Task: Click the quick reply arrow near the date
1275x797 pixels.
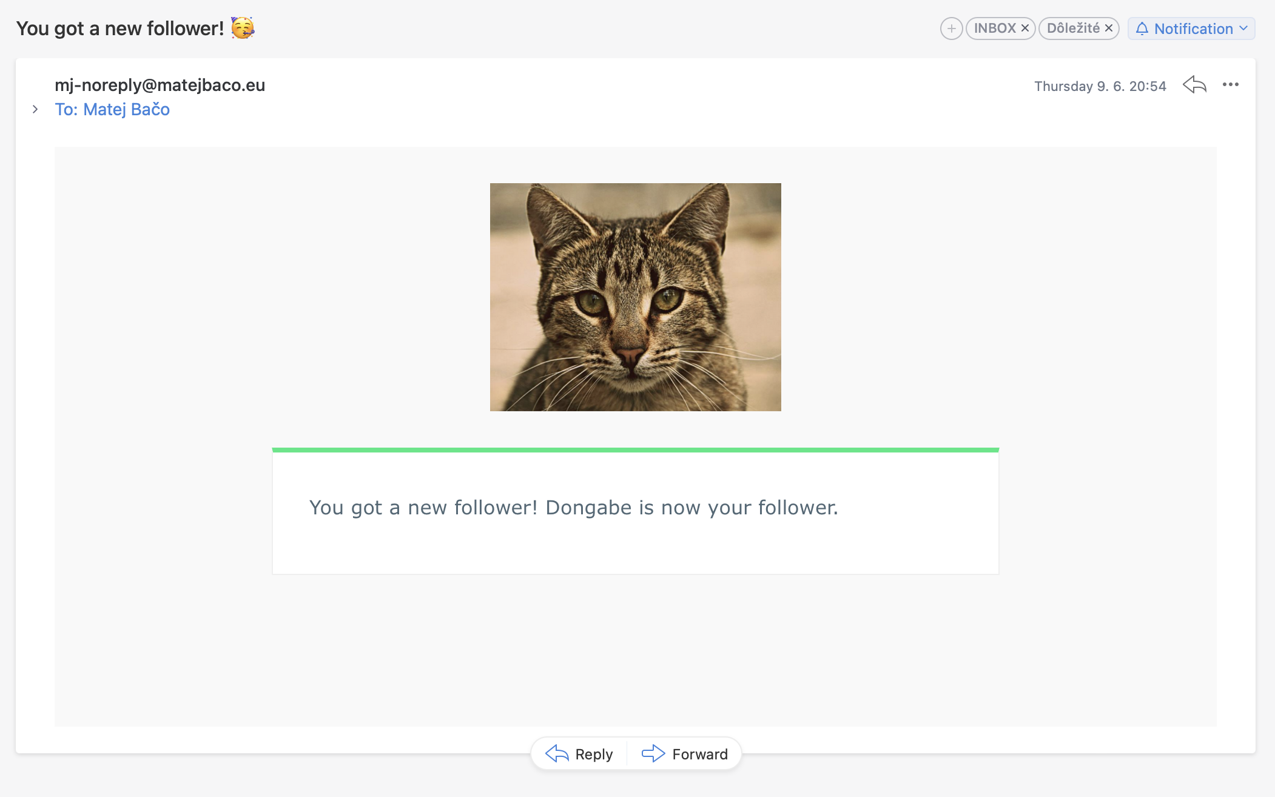Action: coord(1194,85)
